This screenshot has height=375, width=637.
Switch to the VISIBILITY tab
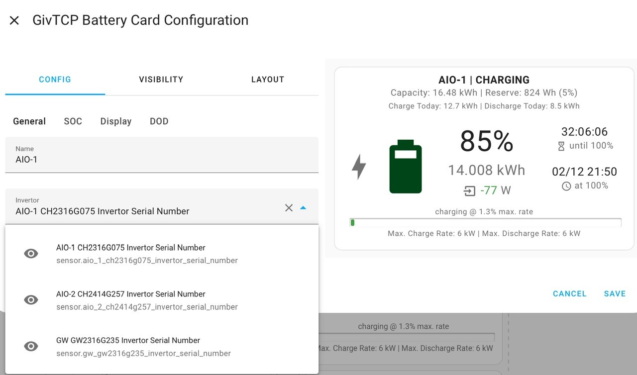(161, 80)
